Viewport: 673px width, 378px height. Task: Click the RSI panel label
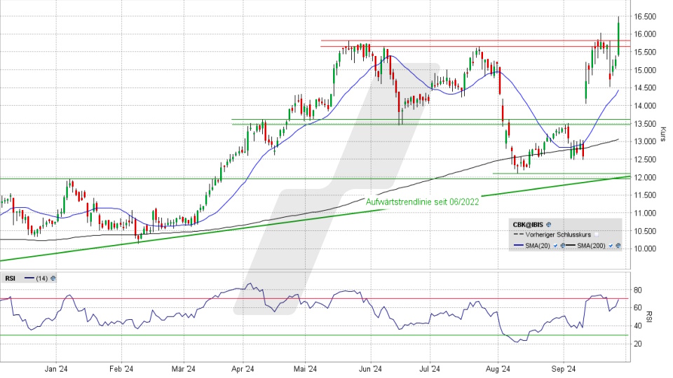click(x=11, y=279)
